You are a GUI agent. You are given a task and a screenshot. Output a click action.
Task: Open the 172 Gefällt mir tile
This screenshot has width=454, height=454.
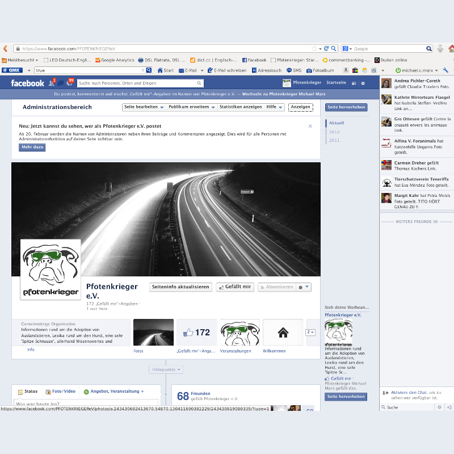tap(196, 333)
